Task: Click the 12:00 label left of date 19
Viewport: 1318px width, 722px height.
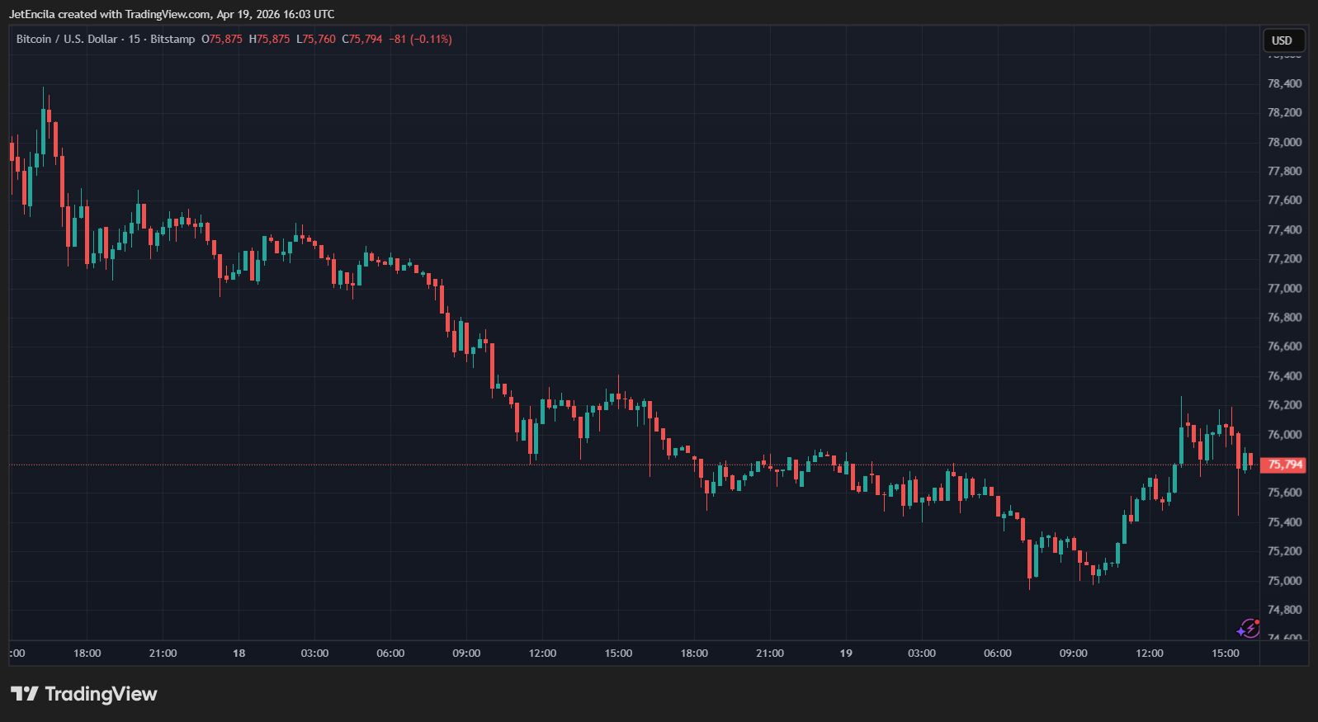Action: click(x=542, y=653)
